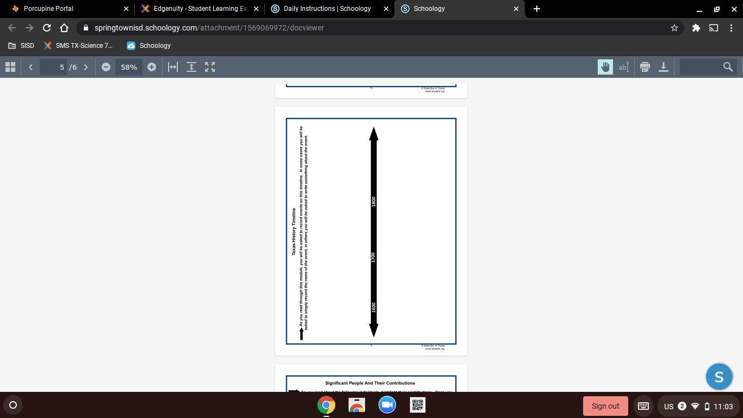Viewport: 743px width, 418px height.
Task: Switch to the Porcupine Portal tab
Action: (67, 9)
